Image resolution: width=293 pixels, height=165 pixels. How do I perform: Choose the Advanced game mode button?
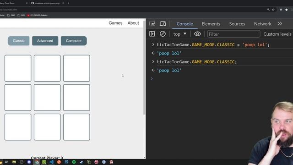pyautogui.click(x=45, y=41)
